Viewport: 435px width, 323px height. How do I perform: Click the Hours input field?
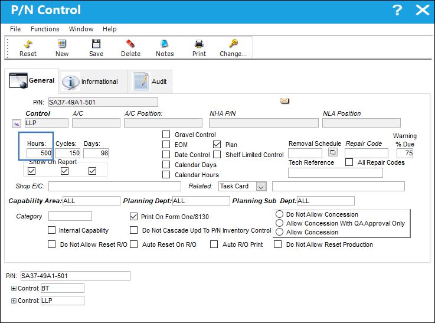tap(39, 153)
